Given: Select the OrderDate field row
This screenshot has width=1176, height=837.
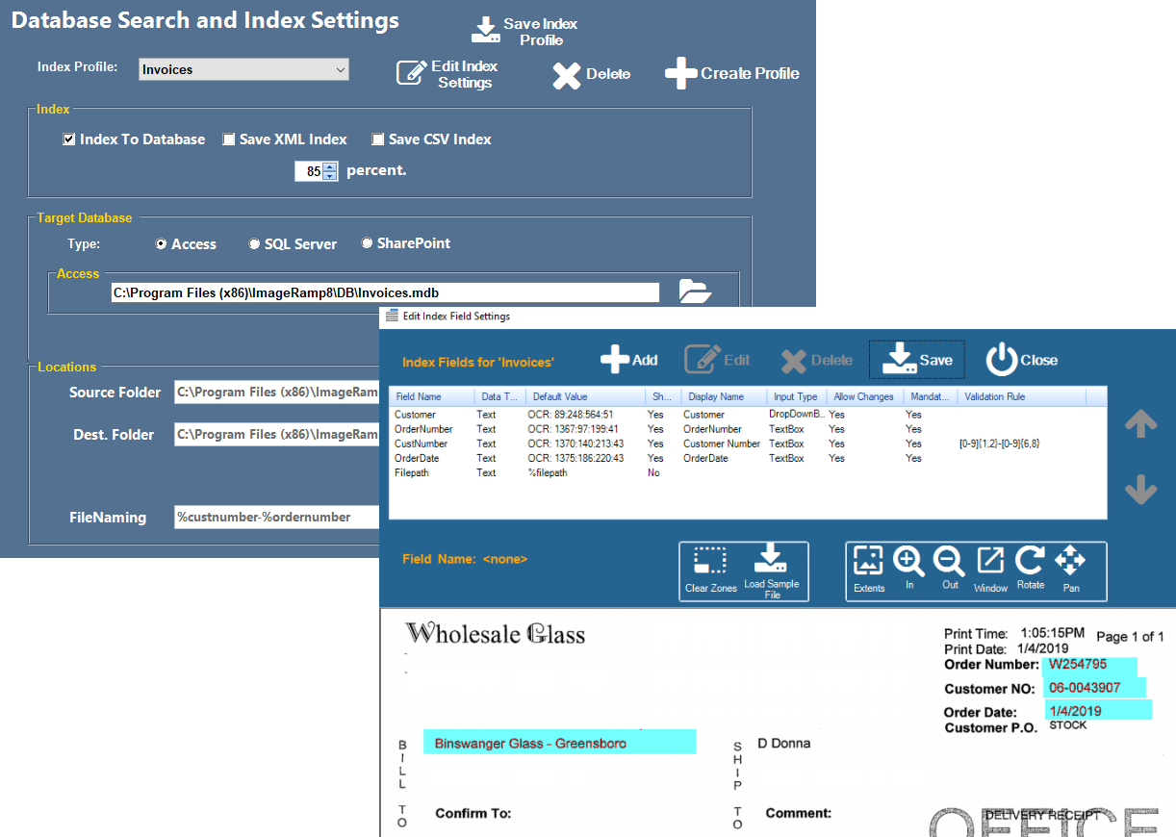Looking at the screenshot, I should click(x=748, y=458).
